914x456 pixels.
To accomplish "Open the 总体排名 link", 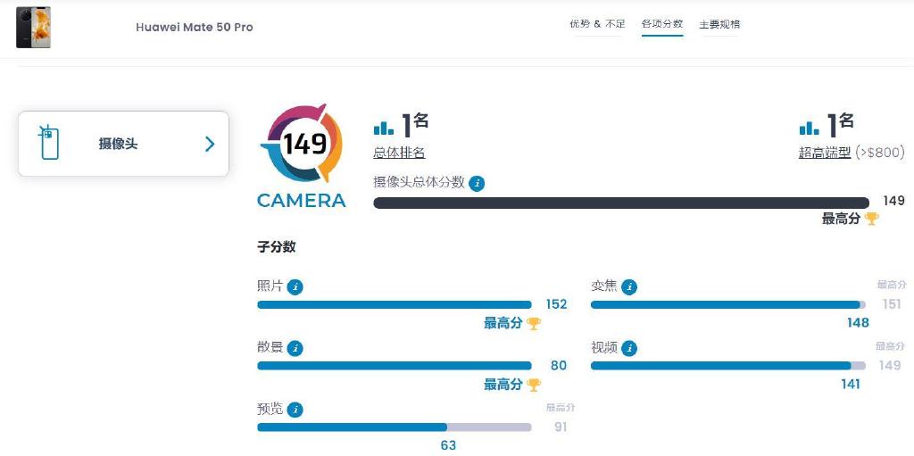I will pos(399,153).
